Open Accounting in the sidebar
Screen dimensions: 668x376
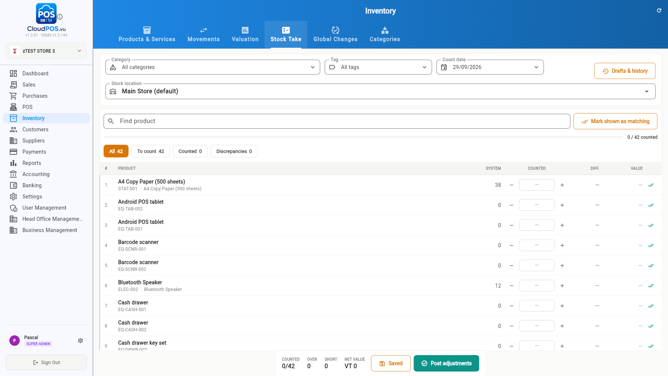click(46, 174)
